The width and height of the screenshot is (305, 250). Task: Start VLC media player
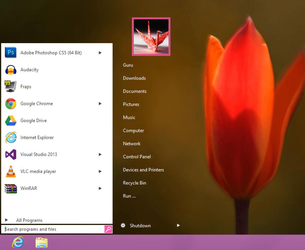click(x=38, y=171)
